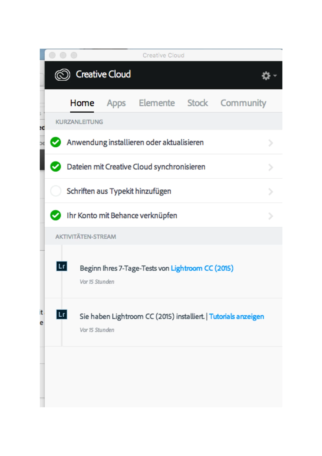Click the Lightroom CC (2015) link
Viewport: 322px width, 456px height.
click(x=202, y=268)
